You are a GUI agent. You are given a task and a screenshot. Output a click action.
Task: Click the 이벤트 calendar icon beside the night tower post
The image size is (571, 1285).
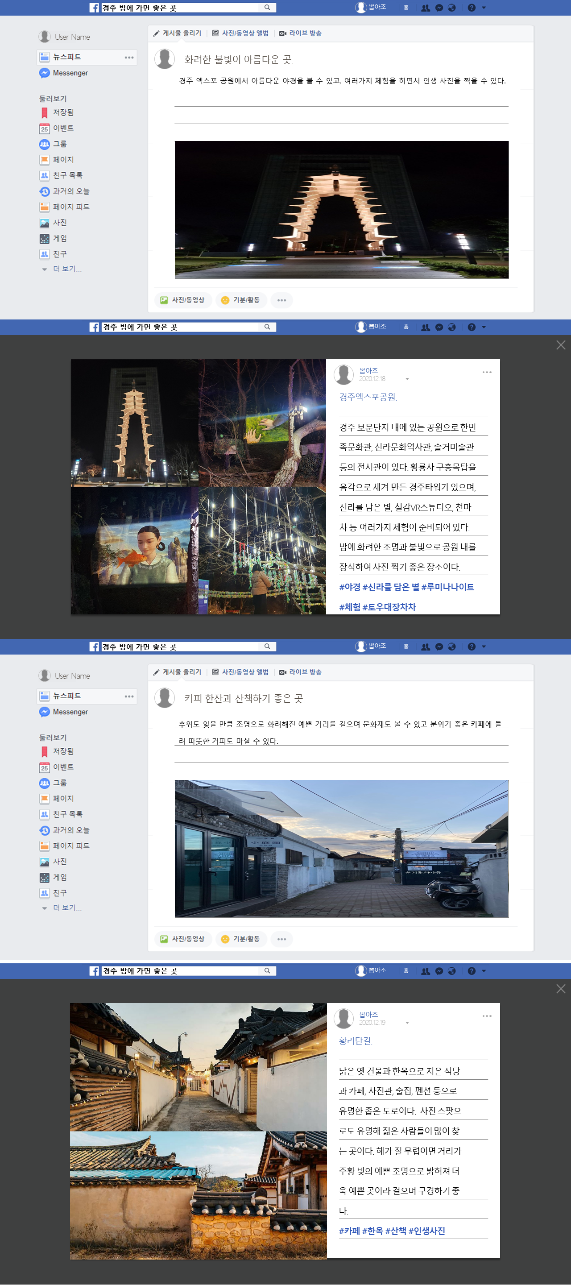(44, 128)
